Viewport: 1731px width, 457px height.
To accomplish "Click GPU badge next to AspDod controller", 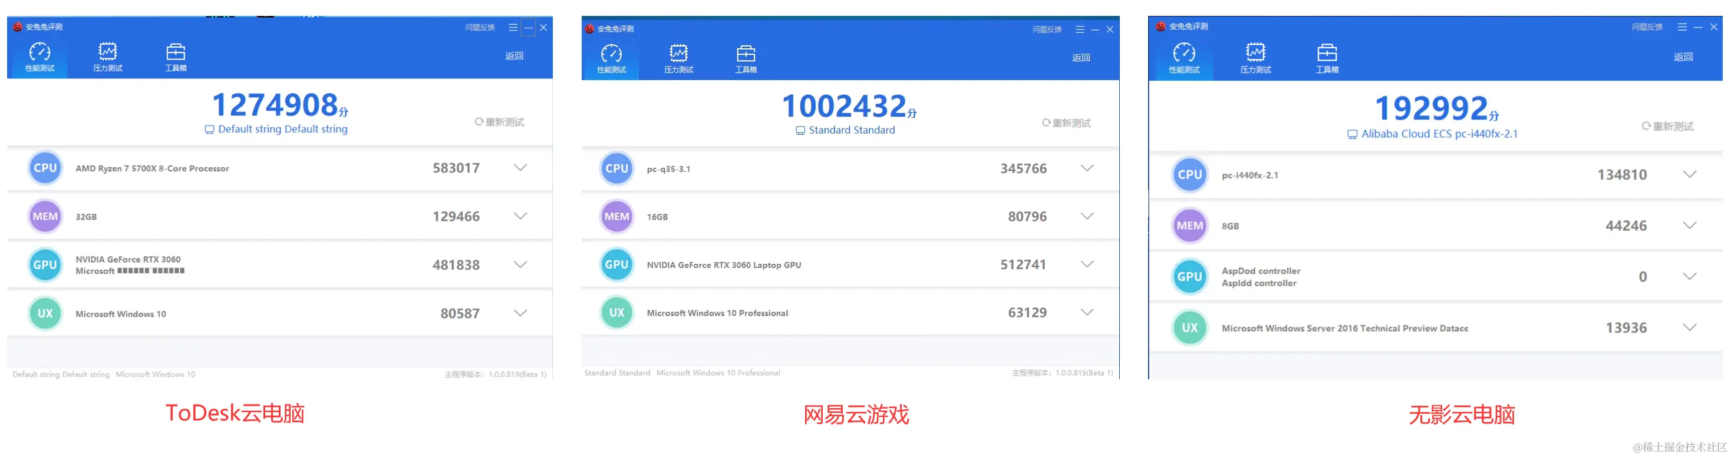I will click(1189, 276).
